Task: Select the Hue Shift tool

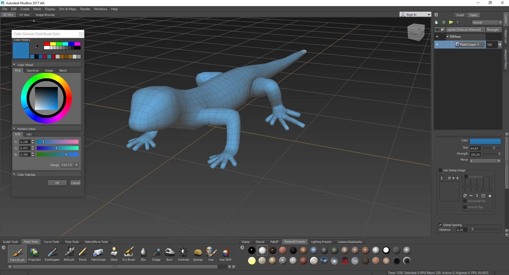Action: point(225,254)
